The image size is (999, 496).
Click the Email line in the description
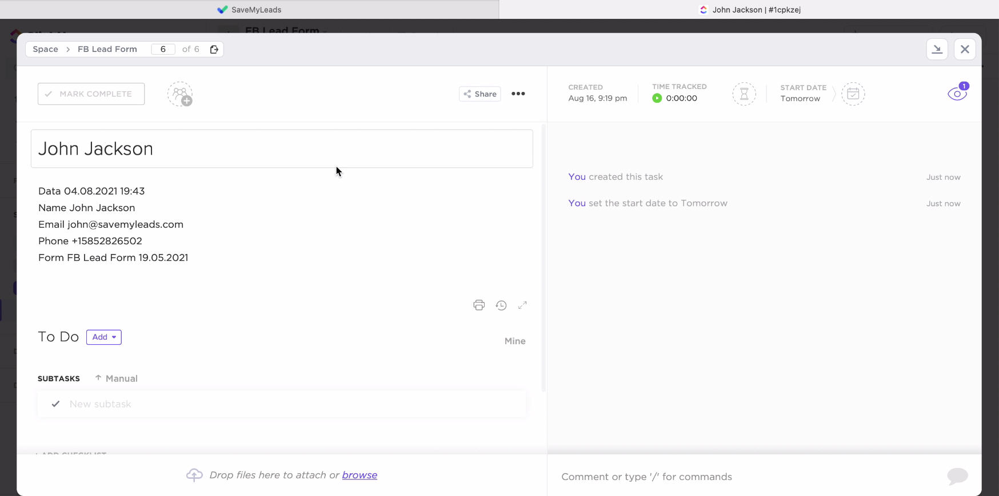click(x=111, y=224)
